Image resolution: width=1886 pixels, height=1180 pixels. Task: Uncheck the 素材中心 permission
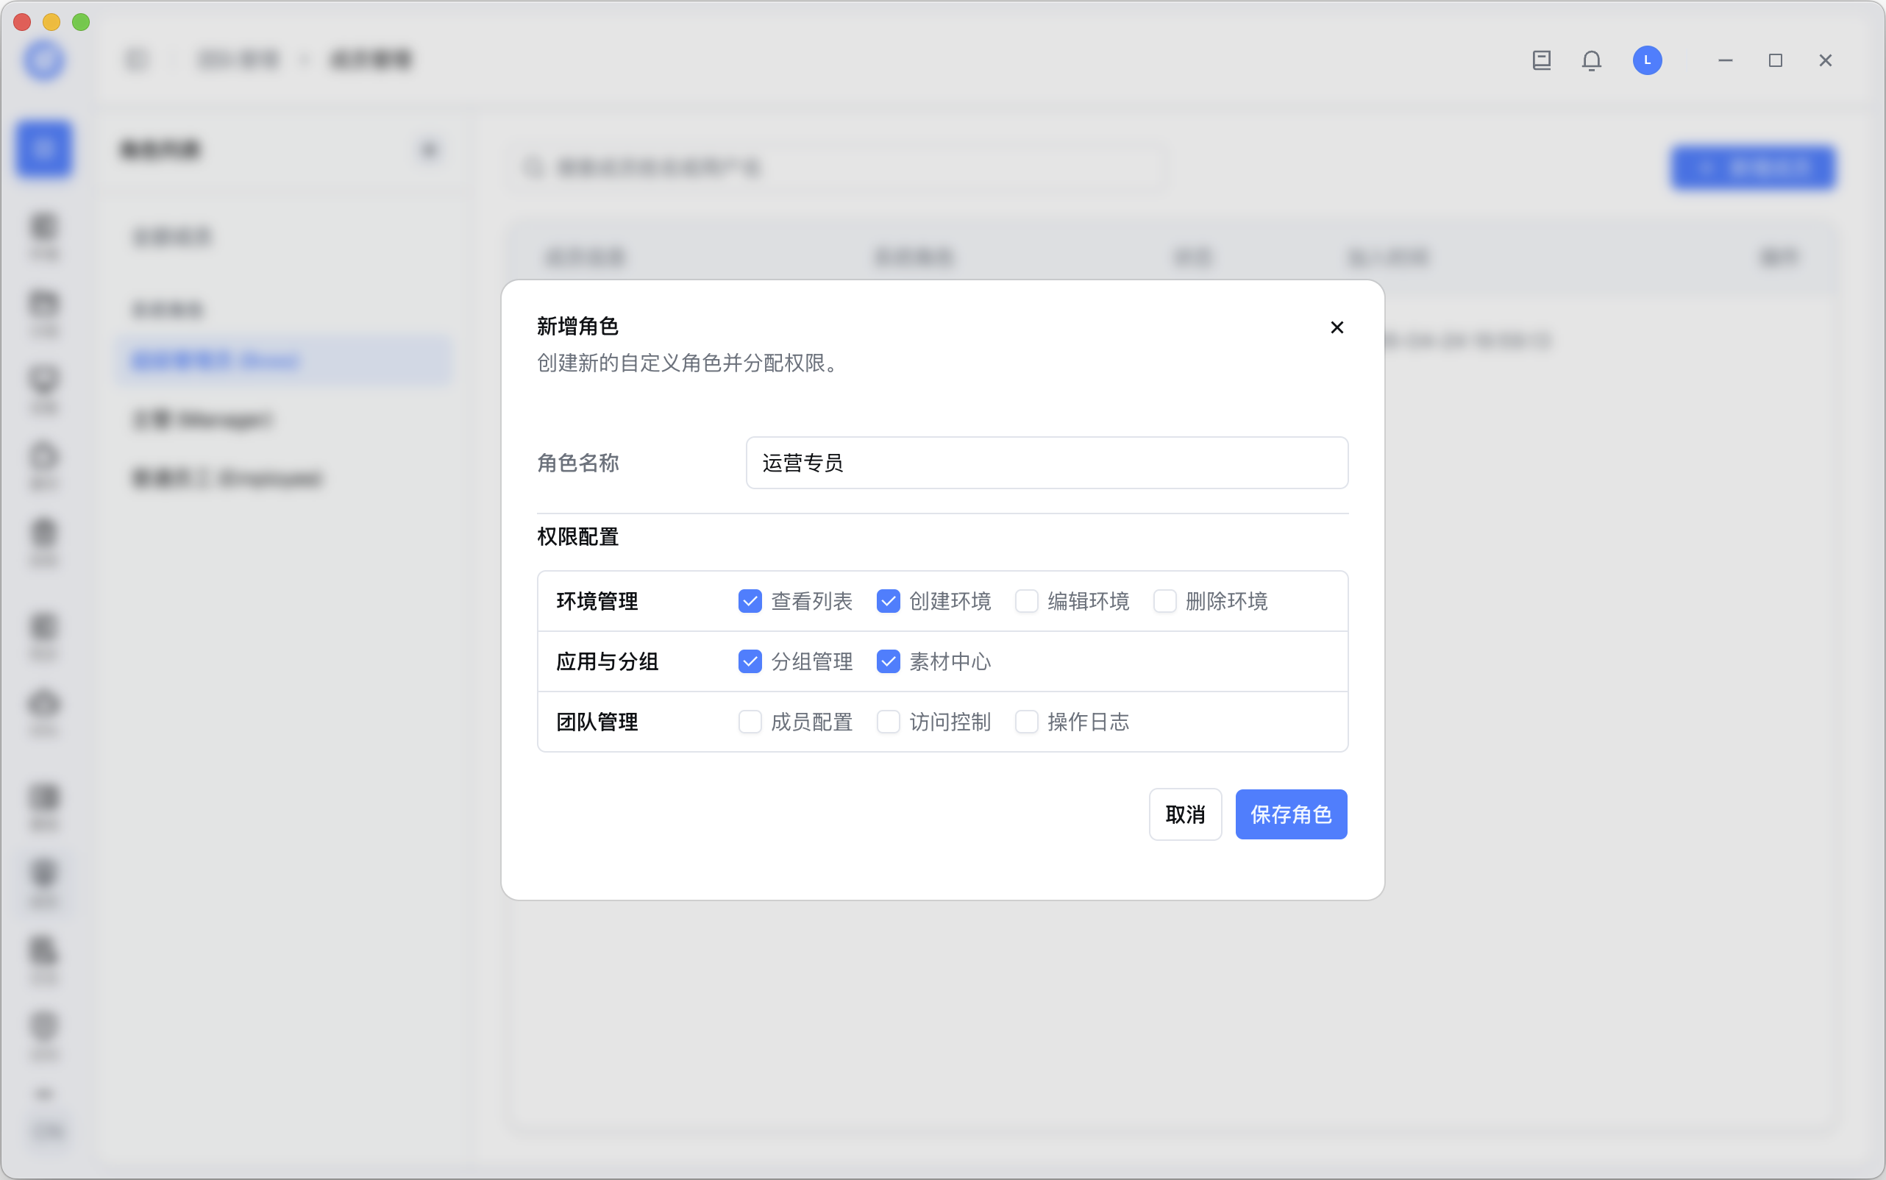pos(888,662)
